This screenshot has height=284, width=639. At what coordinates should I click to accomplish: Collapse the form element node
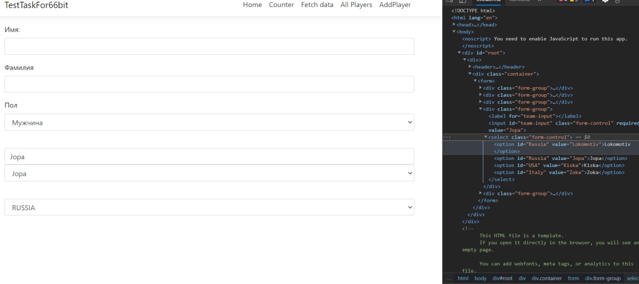pos(476,81)
